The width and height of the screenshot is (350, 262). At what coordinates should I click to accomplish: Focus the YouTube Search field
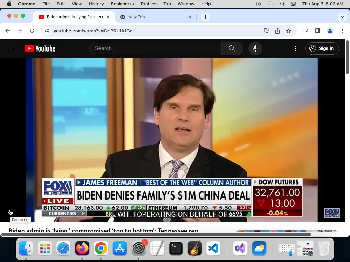[156, 48]
